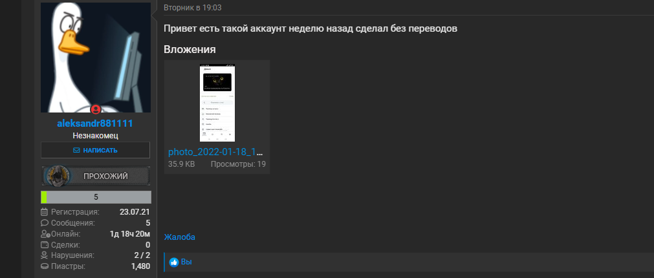This screenshot has height=278, width=654.
Task: Click the coins icon next to Пиастры
Action: tap(45, 266)
